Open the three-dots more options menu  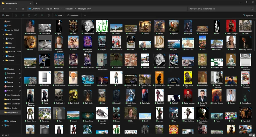coord(85,15)
